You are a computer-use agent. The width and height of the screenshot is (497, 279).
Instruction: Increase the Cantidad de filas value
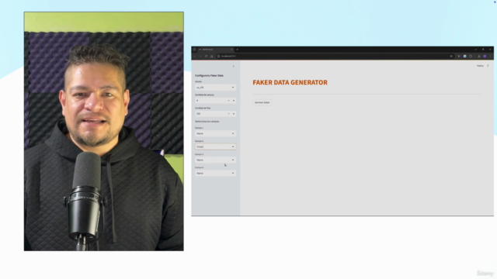point(234,114)
